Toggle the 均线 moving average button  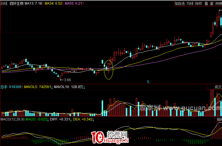point(190,3)
